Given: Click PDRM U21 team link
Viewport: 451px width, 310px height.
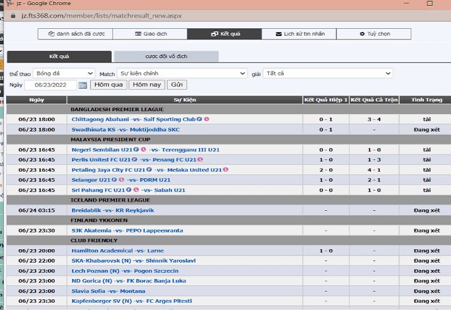Looking at the screenshot, I should point(155,180).
